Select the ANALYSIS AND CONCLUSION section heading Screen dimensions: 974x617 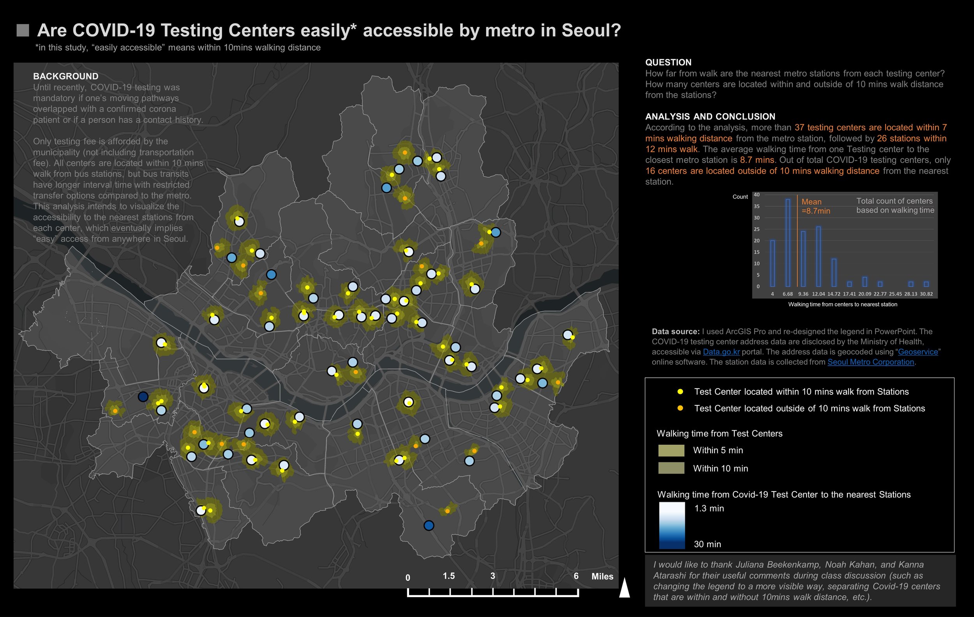tap(710, 117)
